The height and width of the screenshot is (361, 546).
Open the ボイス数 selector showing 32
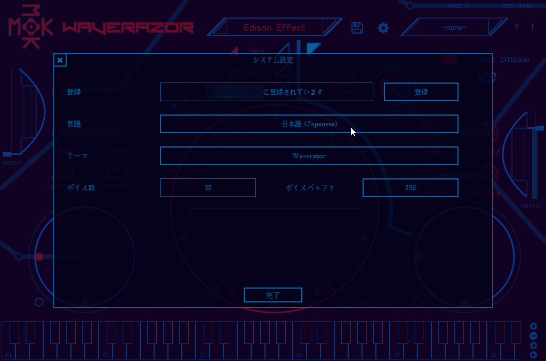tap(208, 188)
